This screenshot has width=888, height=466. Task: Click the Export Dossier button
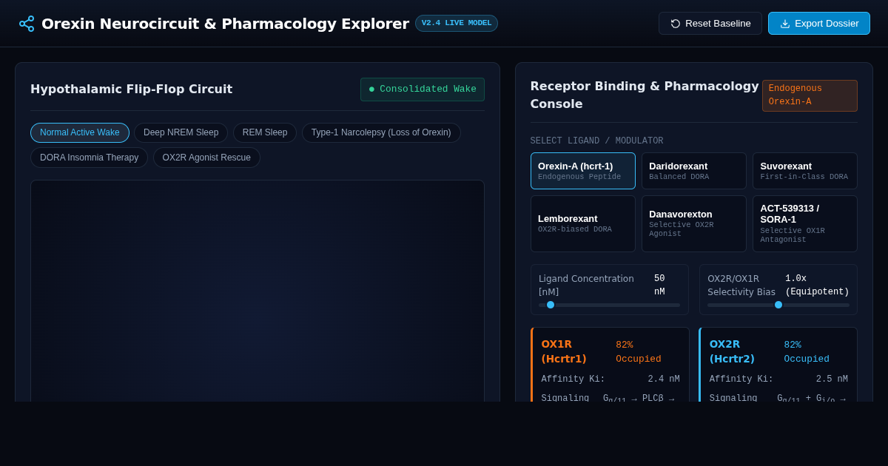coord(819,24)
